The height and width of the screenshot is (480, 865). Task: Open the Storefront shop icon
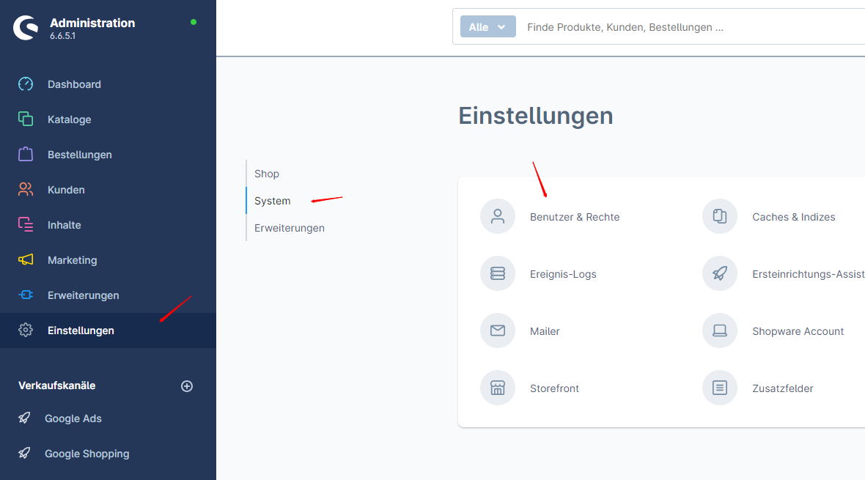(x=498, y=388)
